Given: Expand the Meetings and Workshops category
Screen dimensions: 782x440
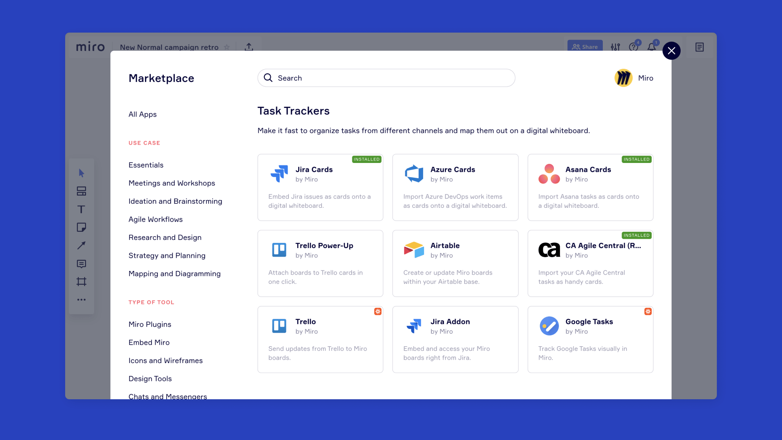Looking at the screenshot, I should [172, 183].
